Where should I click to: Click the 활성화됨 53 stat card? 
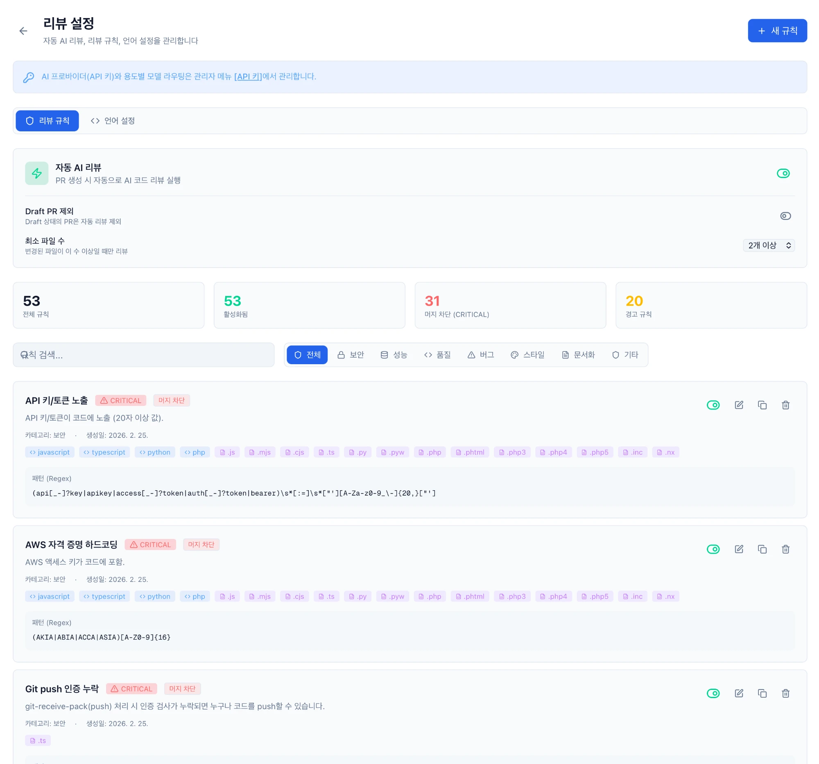310,305
